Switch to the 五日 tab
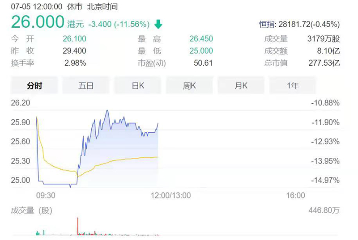Image resolution: width=358 pixels, height=240 pixels. (86, 85)
